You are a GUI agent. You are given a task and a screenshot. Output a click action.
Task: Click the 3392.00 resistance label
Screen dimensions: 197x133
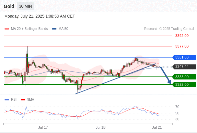pyautogui.click(x=182, y=36)
